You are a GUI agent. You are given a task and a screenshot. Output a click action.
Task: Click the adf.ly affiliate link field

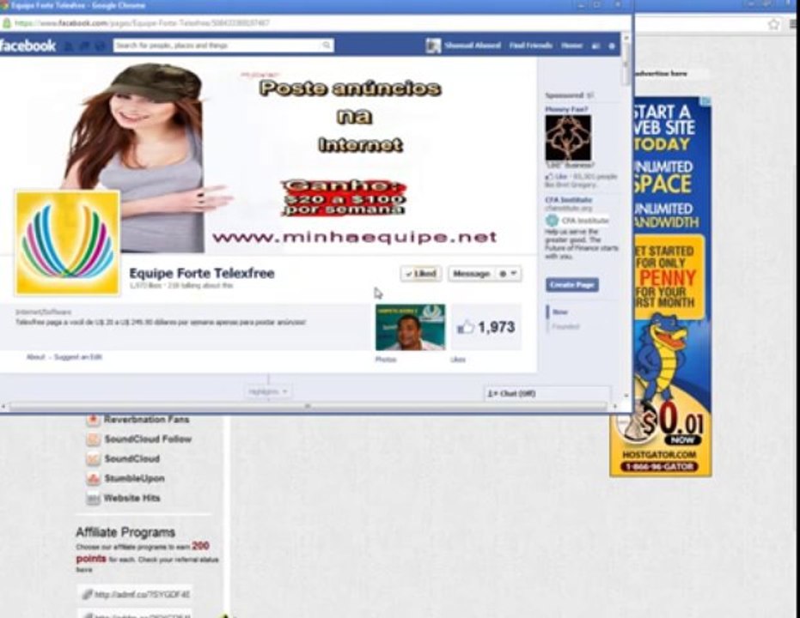pos(135,595)
